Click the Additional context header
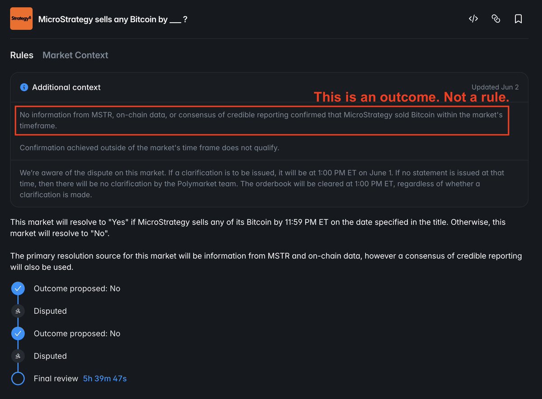This screenshot has width=542, height=399. 66,87
